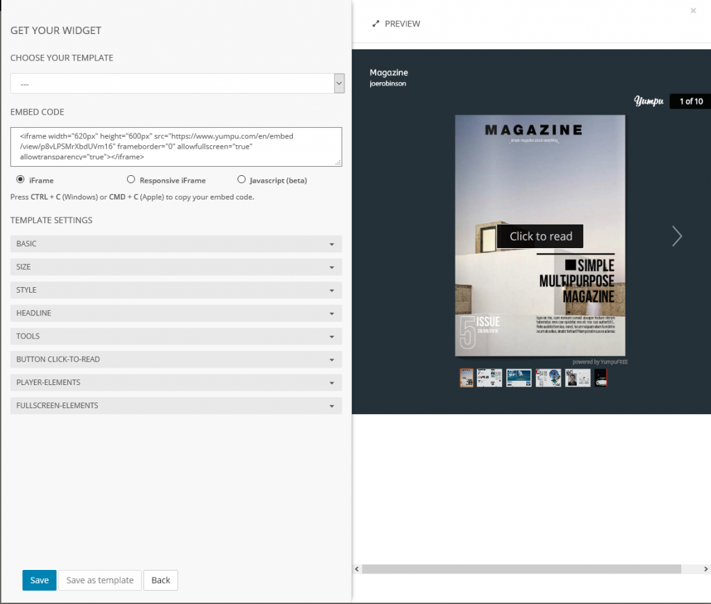Viewport: 711px width, 604px height.
Task: Open the Magazine title link
Action: pos(389,72)
